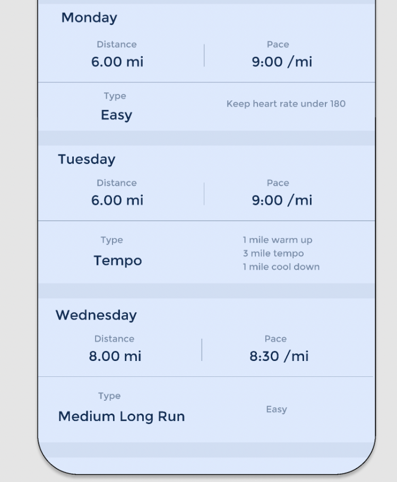
Task: Tap the Wednesday day heading
Action: (96, 315)
